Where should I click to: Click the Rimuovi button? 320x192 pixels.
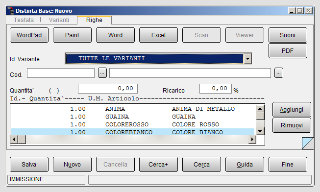[292, 125]
